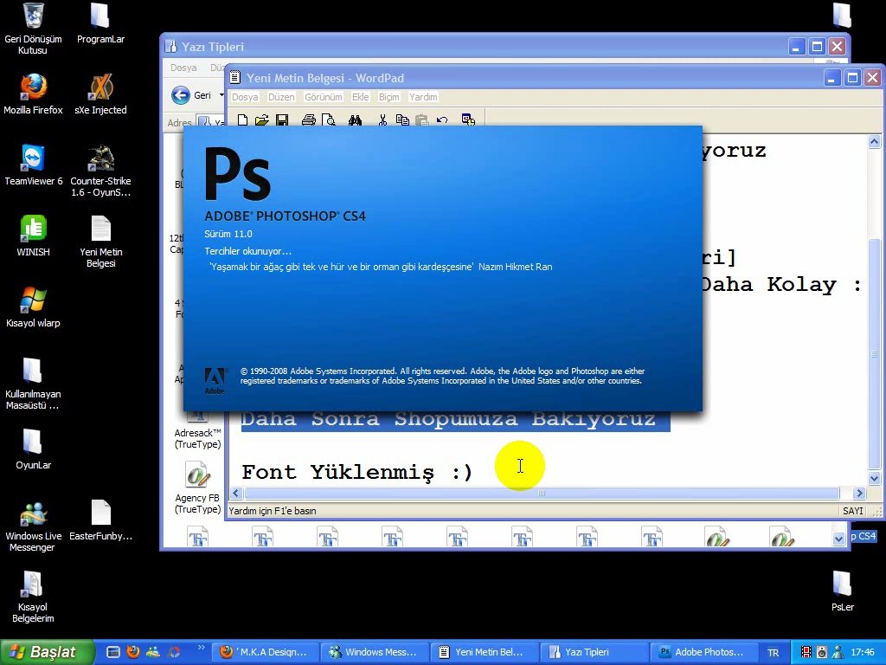Open Print Preview from WordPad toolbar
Image resolution: width=886 pixels, height=665 pixels.
[x=328, y=119]
